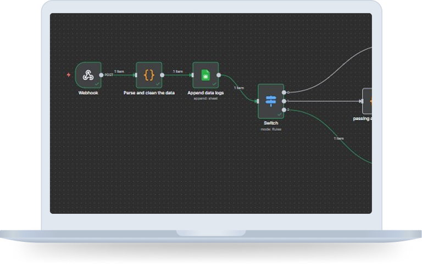Click the Webhook node's POST output connector
This screenshot has width=422, height=266.
click(101, 75)
